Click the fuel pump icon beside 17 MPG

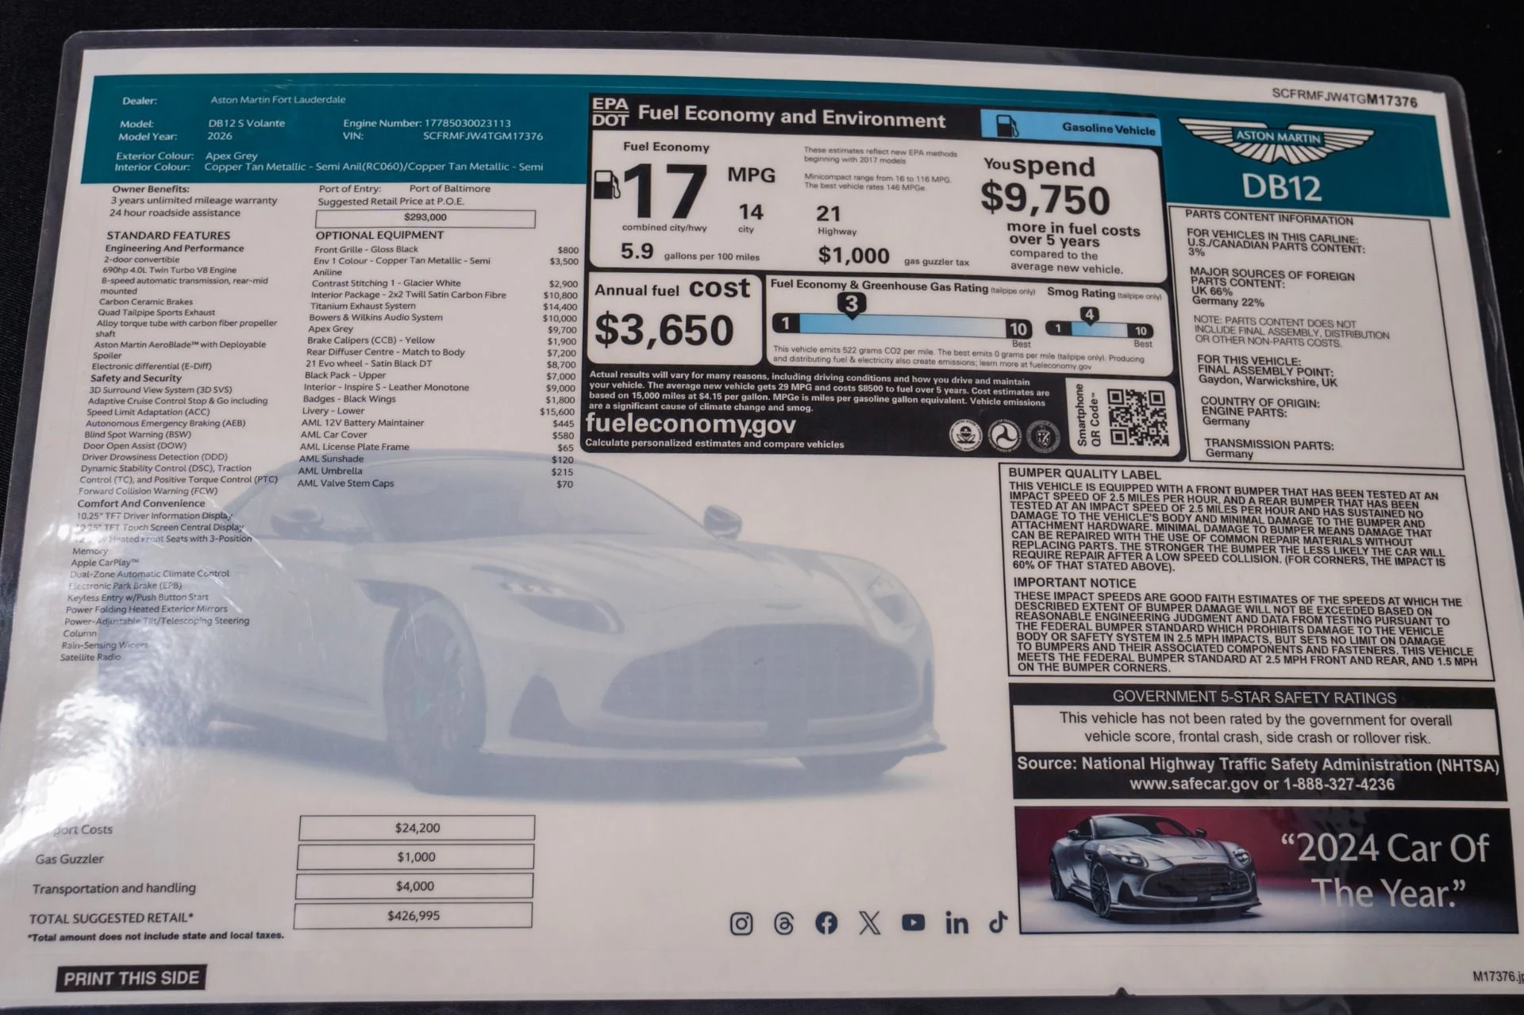(x=607, y=184)
